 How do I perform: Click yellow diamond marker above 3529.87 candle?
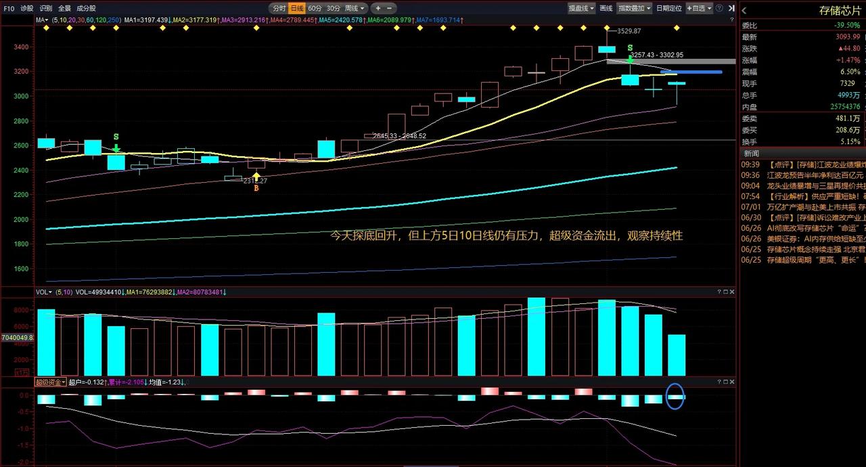point(607,28)
